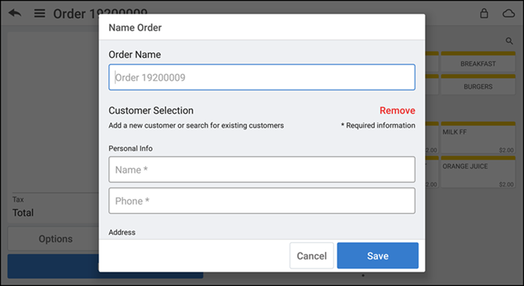Tap the lock icon in header
The width and height of the screenshot is (524, 286).
484,13
